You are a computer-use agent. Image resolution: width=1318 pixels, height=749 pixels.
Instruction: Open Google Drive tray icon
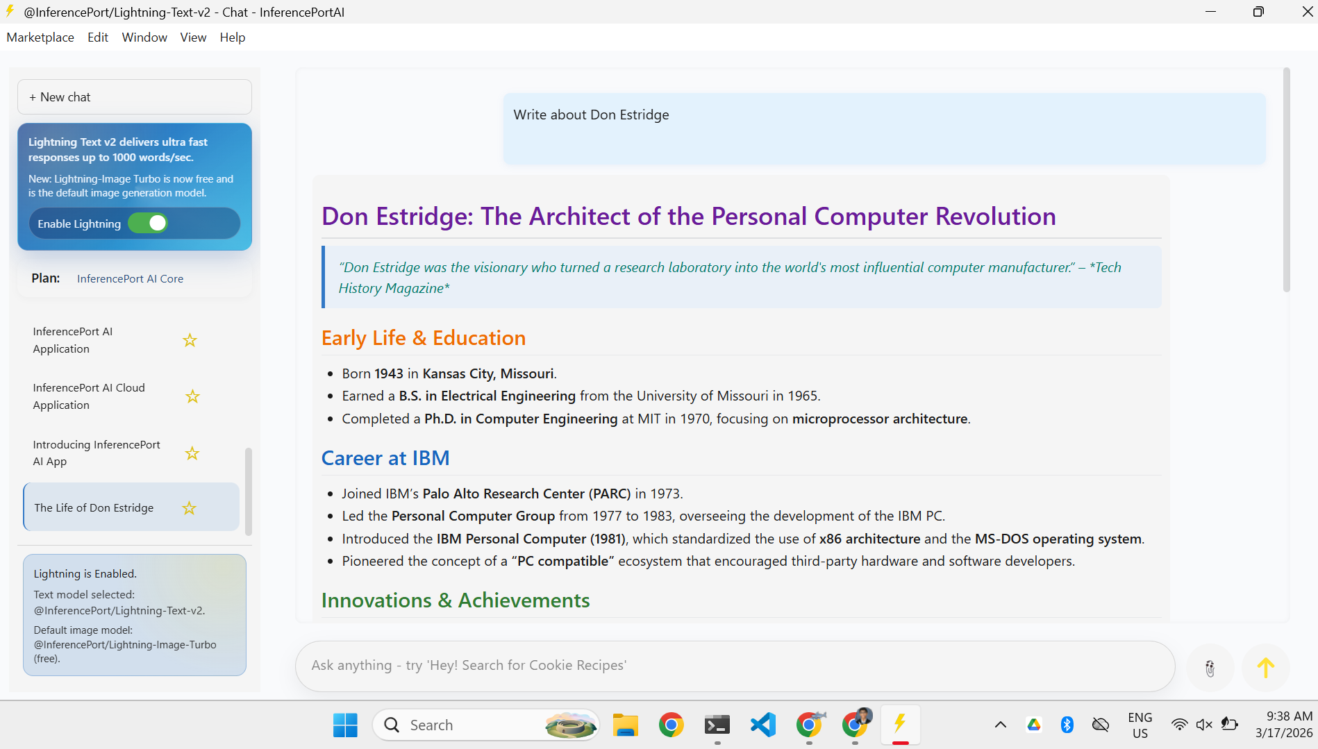point(1034,725)
